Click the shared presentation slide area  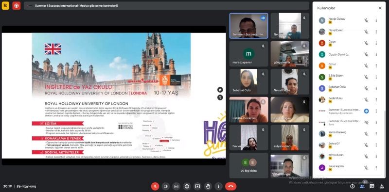[114, 96]
